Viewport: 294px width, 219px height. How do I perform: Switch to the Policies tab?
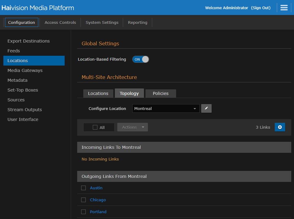(x=160, y=93)
